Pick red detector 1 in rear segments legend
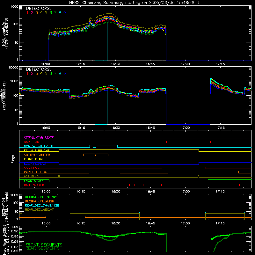 point(27,74)
